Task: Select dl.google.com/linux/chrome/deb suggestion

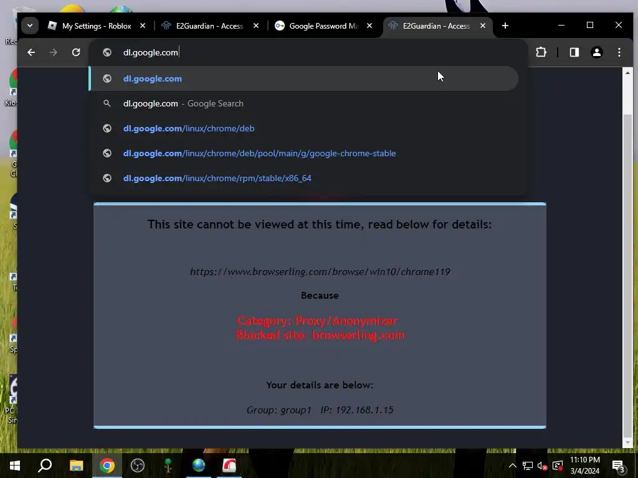Action: 303,128
